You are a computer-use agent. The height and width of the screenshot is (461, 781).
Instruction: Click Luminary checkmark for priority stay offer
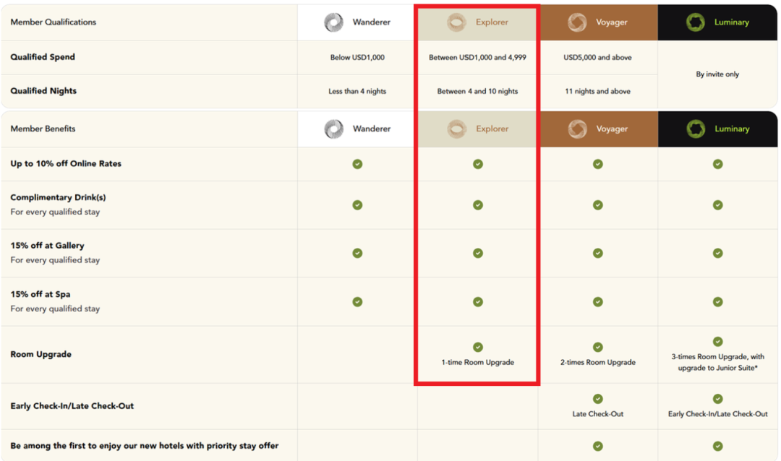click(x=718, y=446)
